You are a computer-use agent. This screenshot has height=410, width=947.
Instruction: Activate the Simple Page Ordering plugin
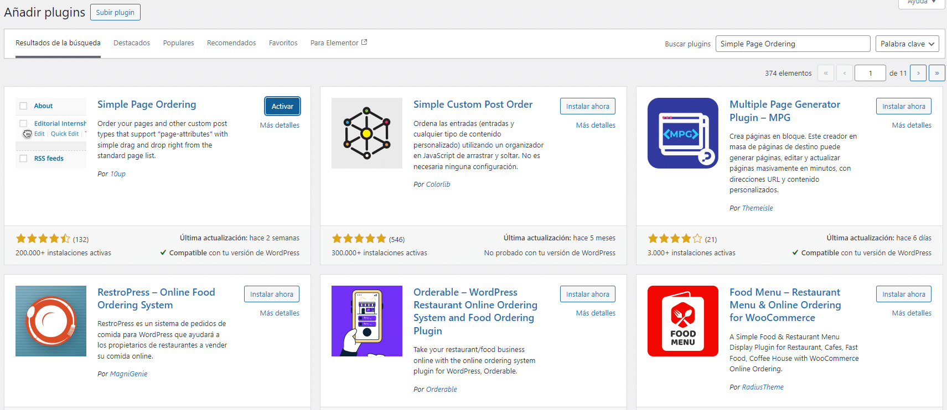[282, 107]
